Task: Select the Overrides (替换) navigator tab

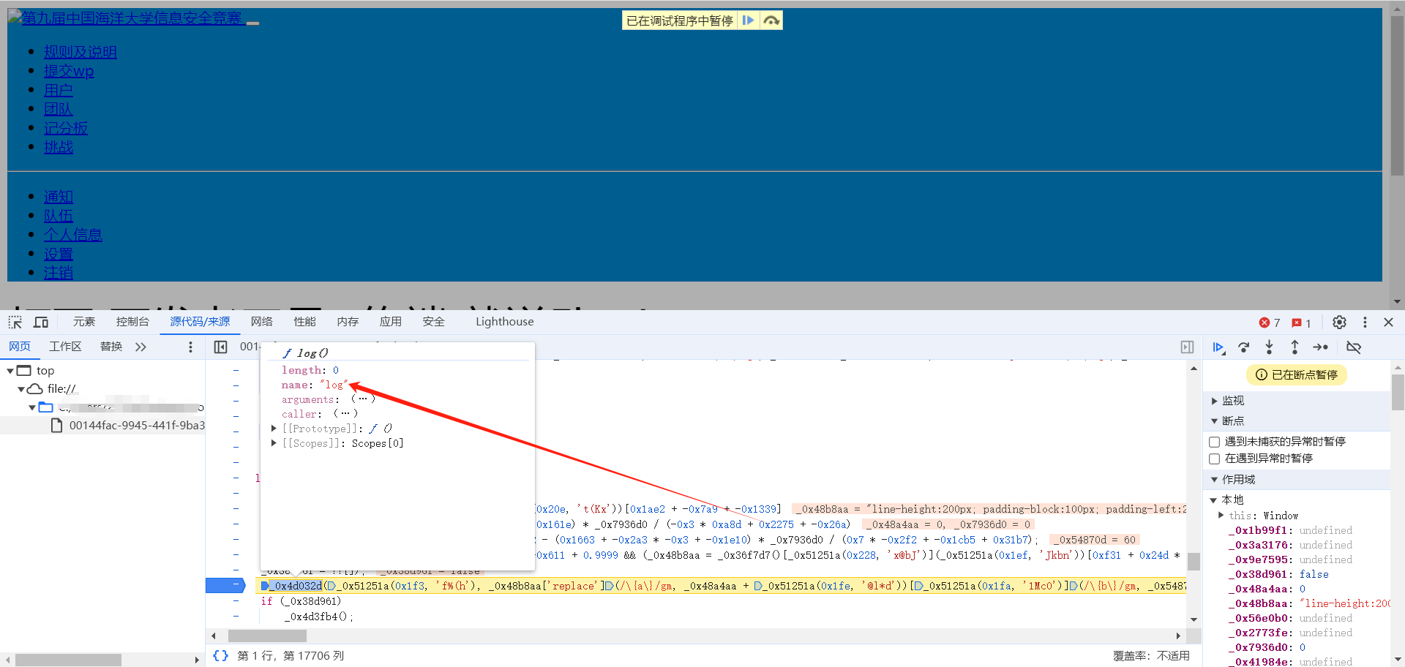Action: click(111, 347)
